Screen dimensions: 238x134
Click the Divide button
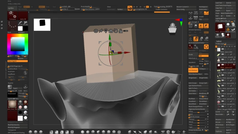[193, 55]
